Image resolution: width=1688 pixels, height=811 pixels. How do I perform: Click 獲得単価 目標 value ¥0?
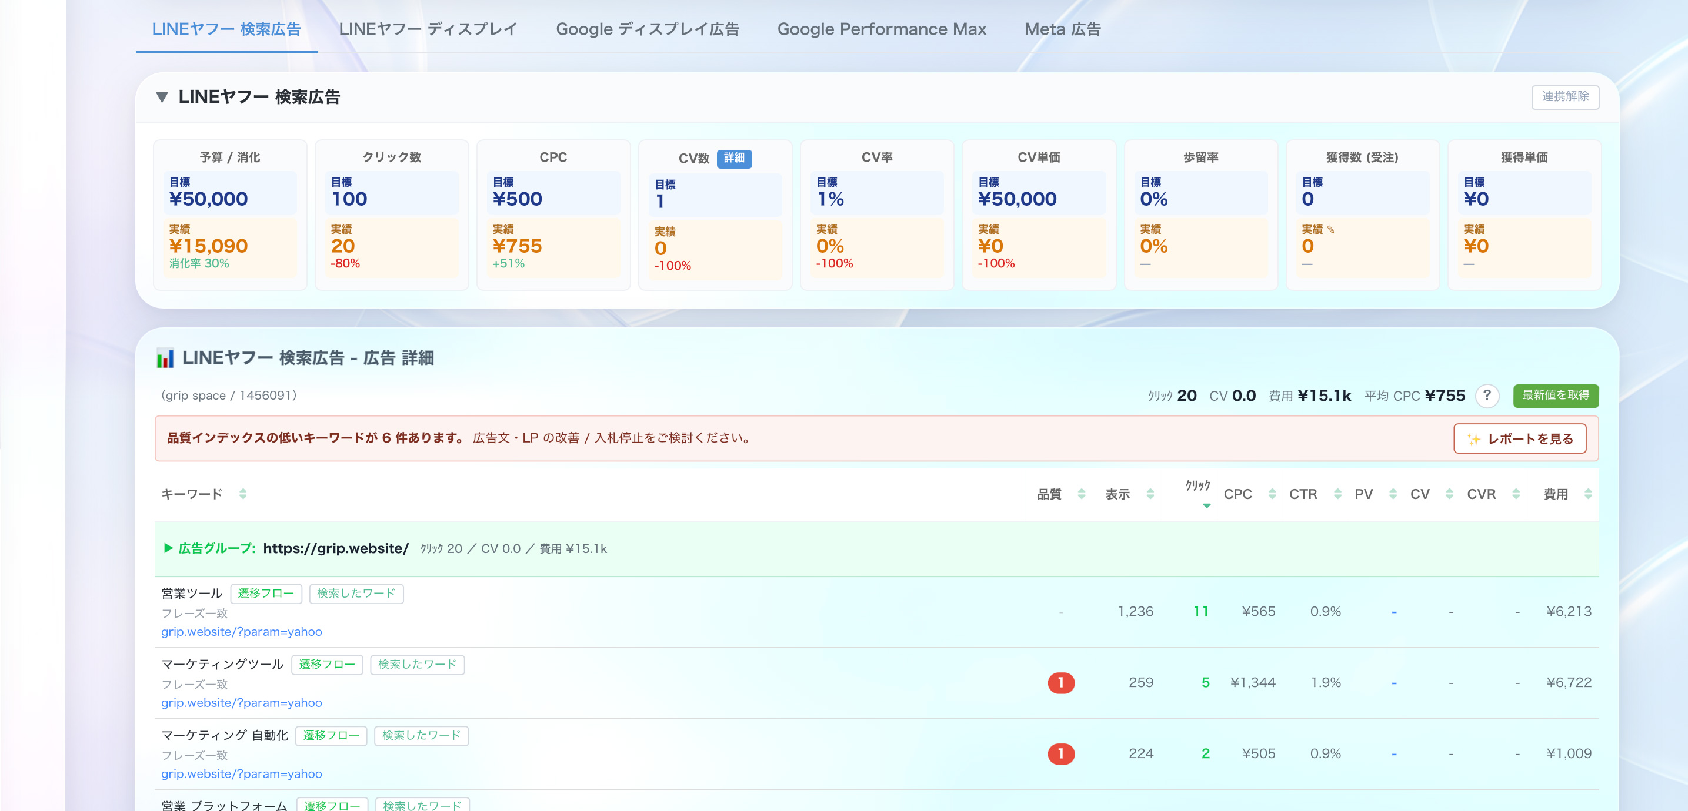coord(1476,199)
